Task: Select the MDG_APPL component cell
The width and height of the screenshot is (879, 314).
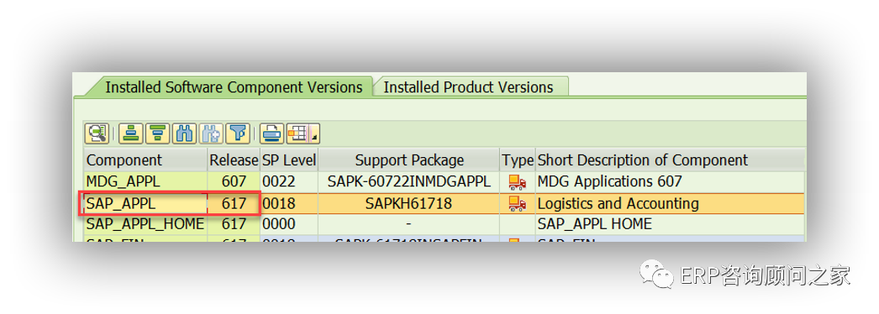Action: pyautogui.click(x=145, y=181)
